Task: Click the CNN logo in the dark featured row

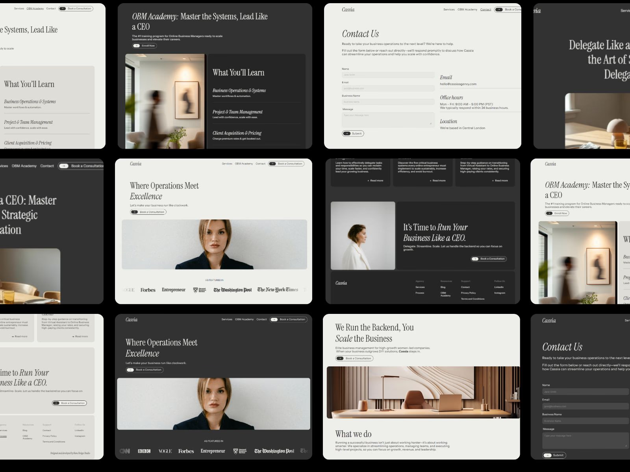Action: pyautogui.click(x=125, y=451)
